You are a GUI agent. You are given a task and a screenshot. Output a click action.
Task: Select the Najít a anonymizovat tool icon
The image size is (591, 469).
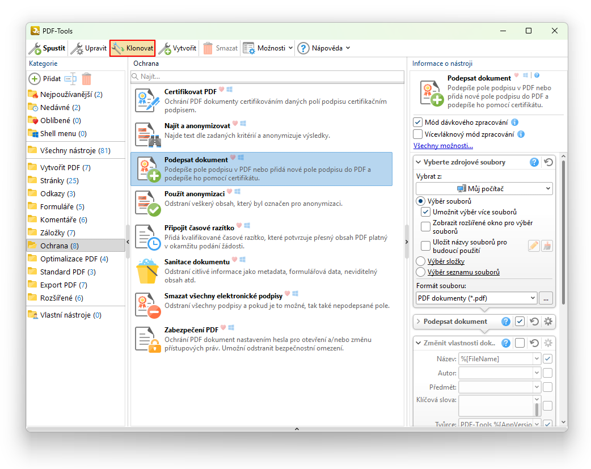[x=147, y=134]
